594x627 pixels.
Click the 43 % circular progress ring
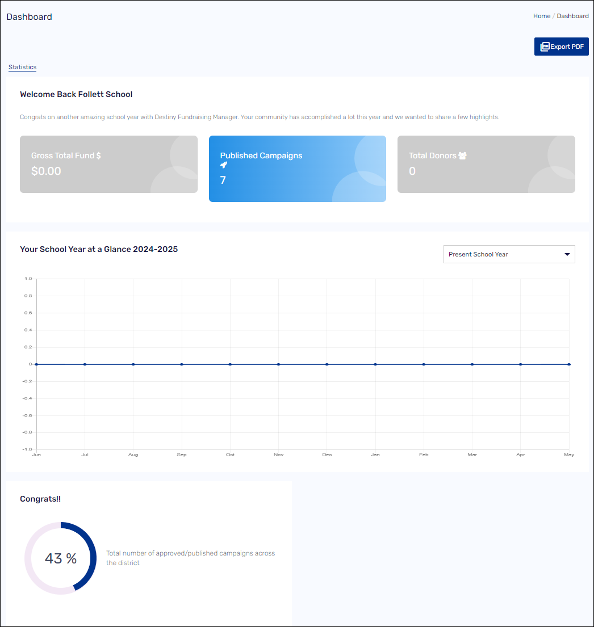tap(61, 558)
